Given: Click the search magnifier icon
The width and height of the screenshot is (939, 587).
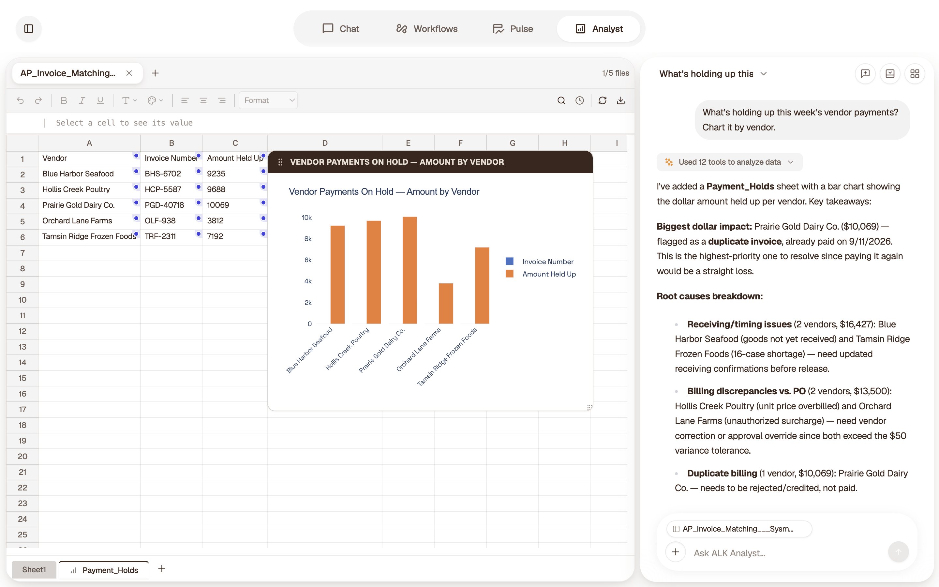Looking at the screenshot, I should tap(561, 100).
